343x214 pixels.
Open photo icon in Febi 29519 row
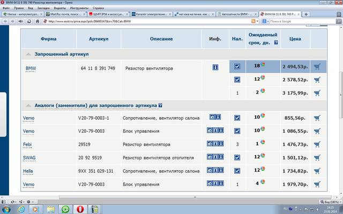(x=210, y=143)
